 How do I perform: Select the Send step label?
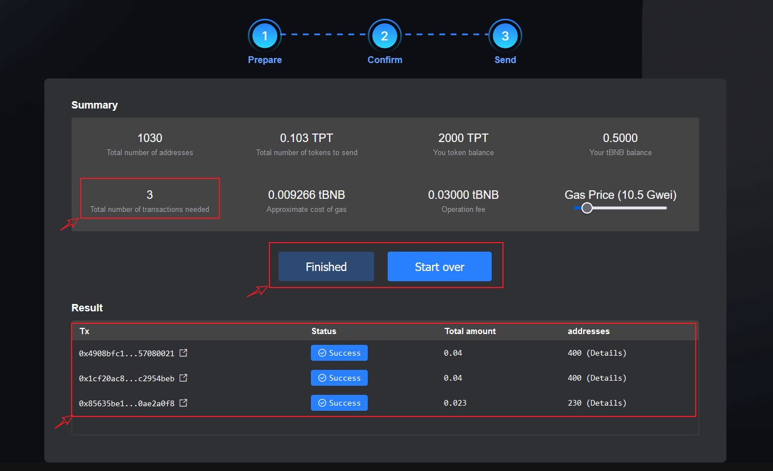(505, 60)
